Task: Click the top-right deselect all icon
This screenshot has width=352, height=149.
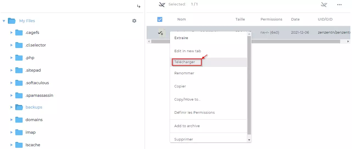Action: click(324, 5)
